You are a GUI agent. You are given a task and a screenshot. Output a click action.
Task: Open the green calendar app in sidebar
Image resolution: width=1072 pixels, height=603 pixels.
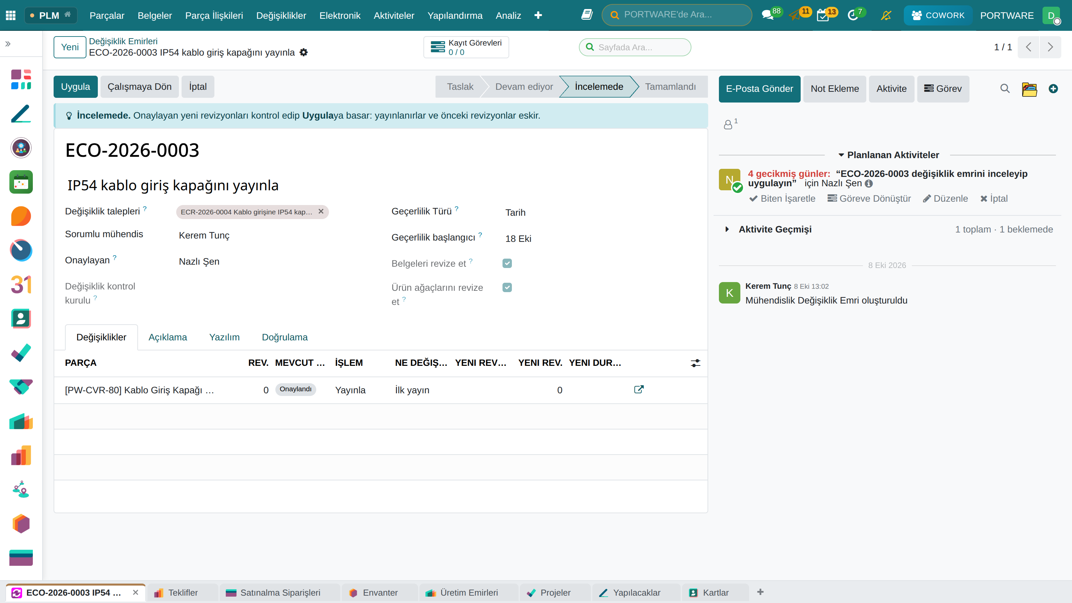(21, 182)
